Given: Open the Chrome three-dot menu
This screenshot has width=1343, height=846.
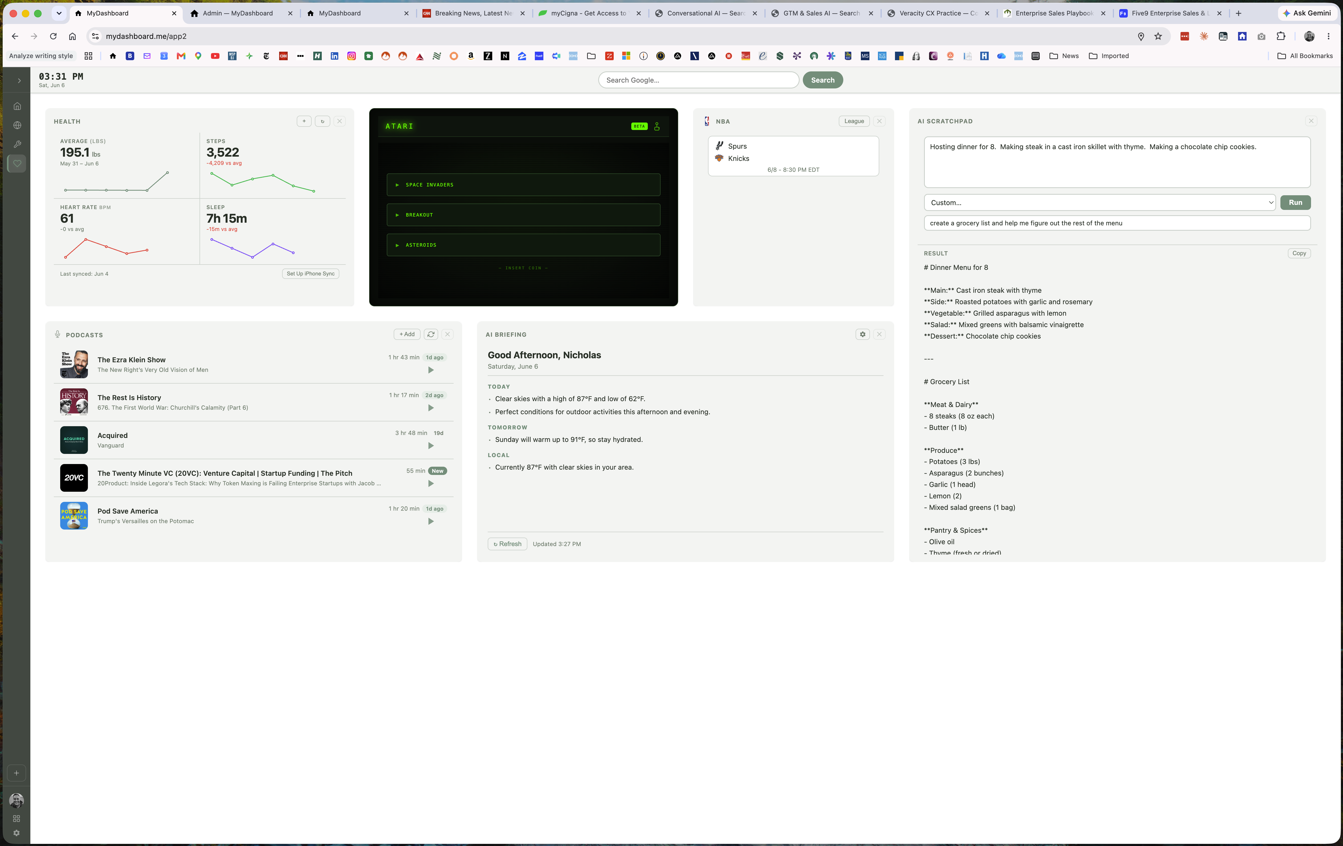Looking at the screenshot, I should coord(1329,36).
